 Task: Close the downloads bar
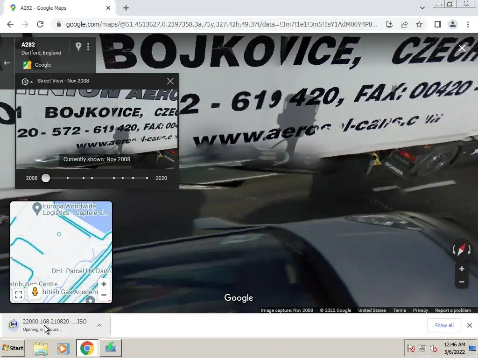coord(470,325)
